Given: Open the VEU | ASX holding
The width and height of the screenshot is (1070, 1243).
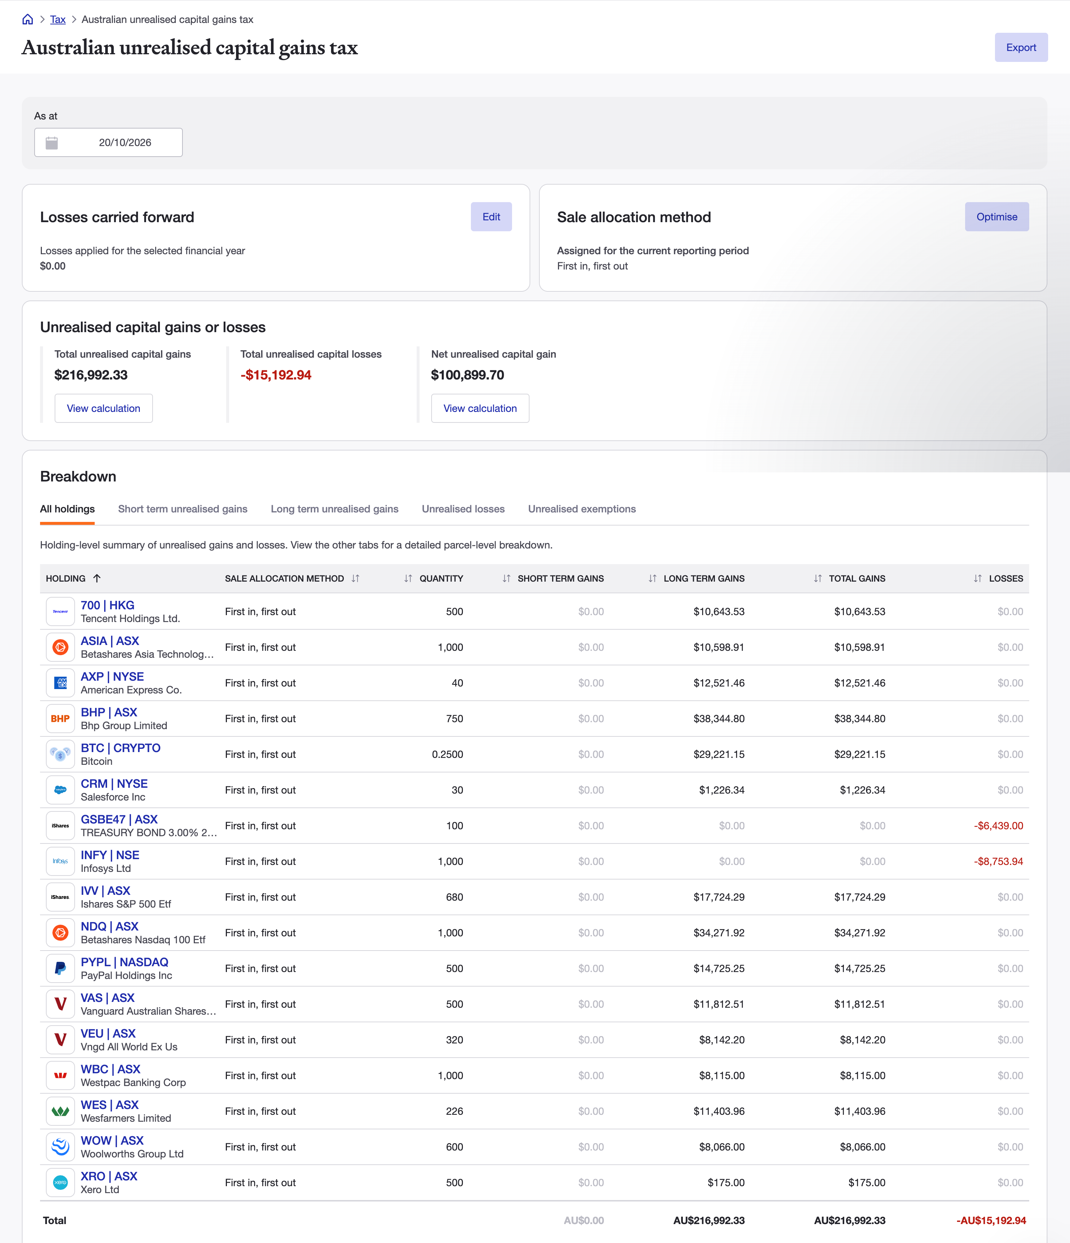Looking at the screenshot, I should (108, 1033).
